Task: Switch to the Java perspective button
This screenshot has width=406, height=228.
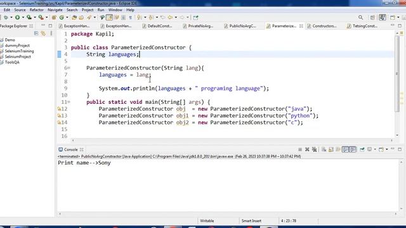Action: [383, 17]
